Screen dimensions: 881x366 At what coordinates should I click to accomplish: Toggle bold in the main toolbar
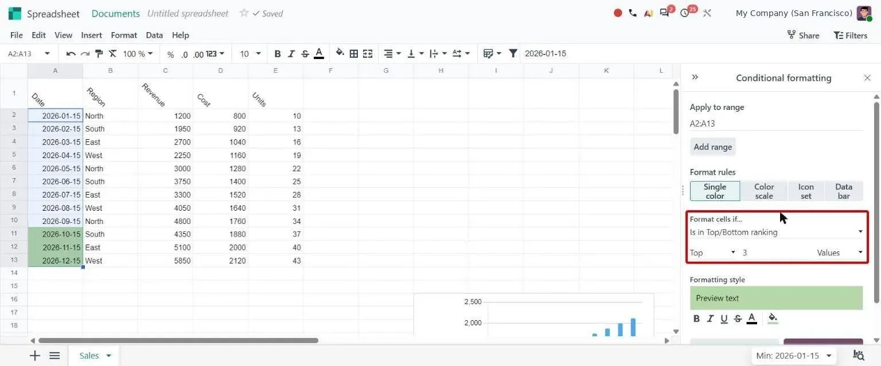(278, 54)
